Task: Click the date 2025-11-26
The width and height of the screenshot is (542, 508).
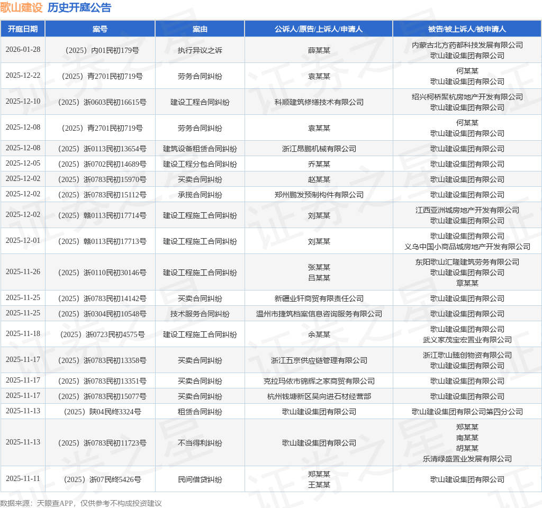Action: click(x=23, y=272)
